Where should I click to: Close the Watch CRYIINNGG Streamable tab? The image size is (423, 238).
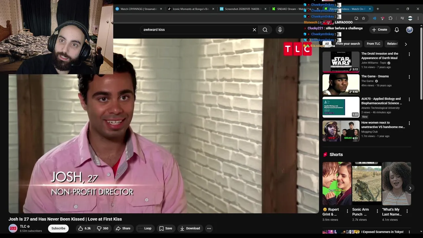(x=161, y=9)
